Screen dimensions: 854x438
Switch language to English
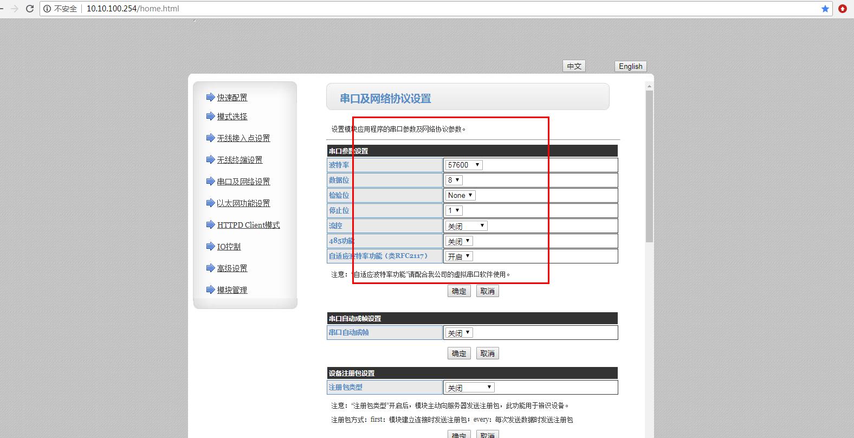(630, 66)
